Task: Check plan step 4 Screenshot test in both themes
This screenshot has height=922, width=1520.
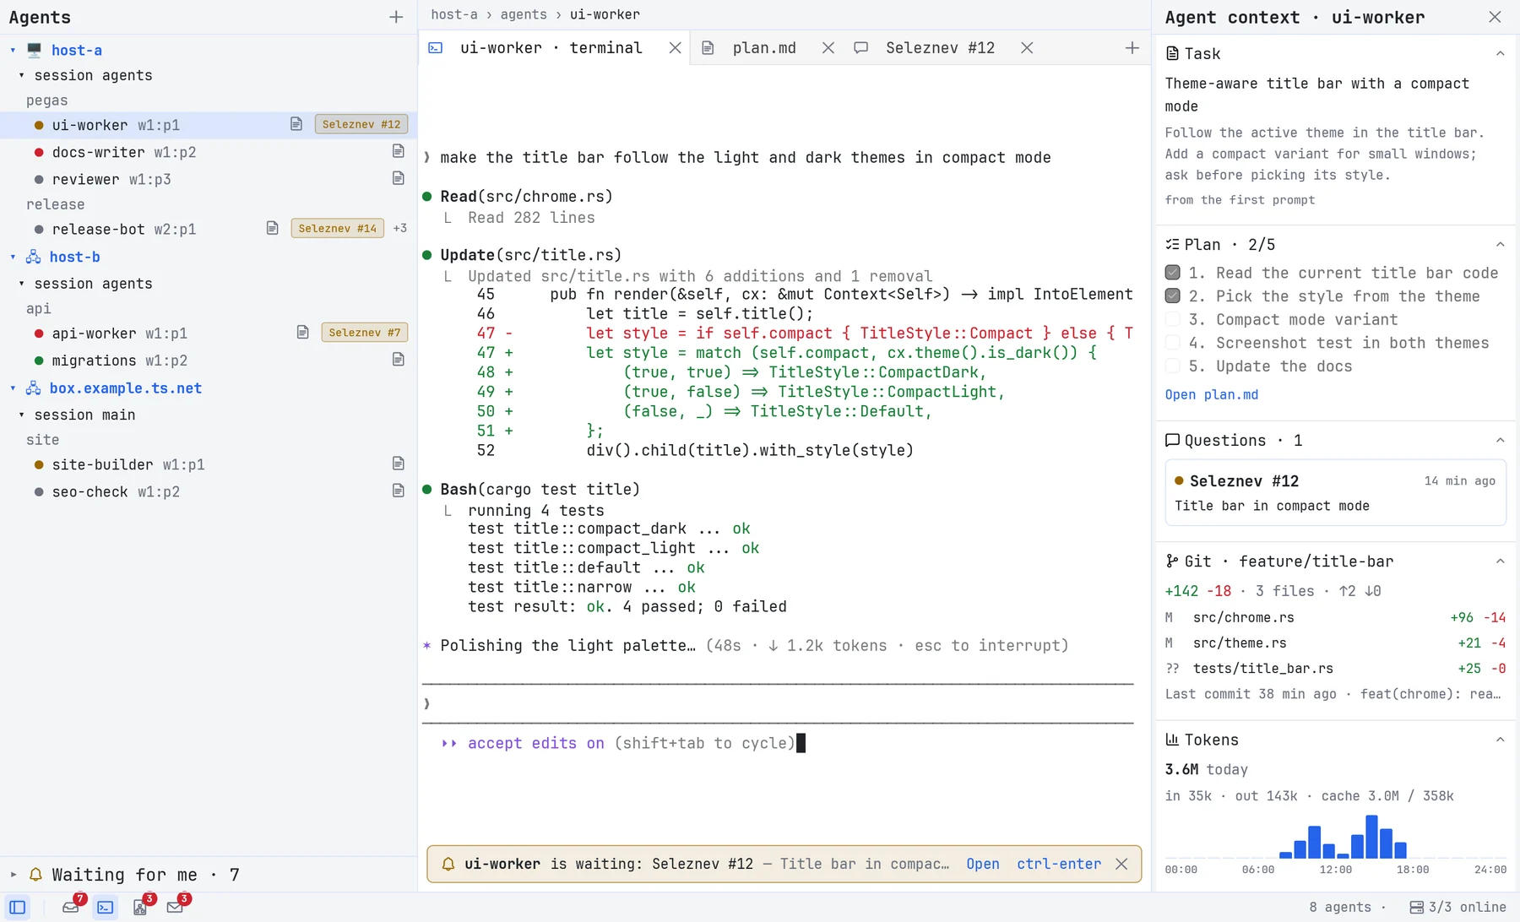Action: coord(1172,343)
